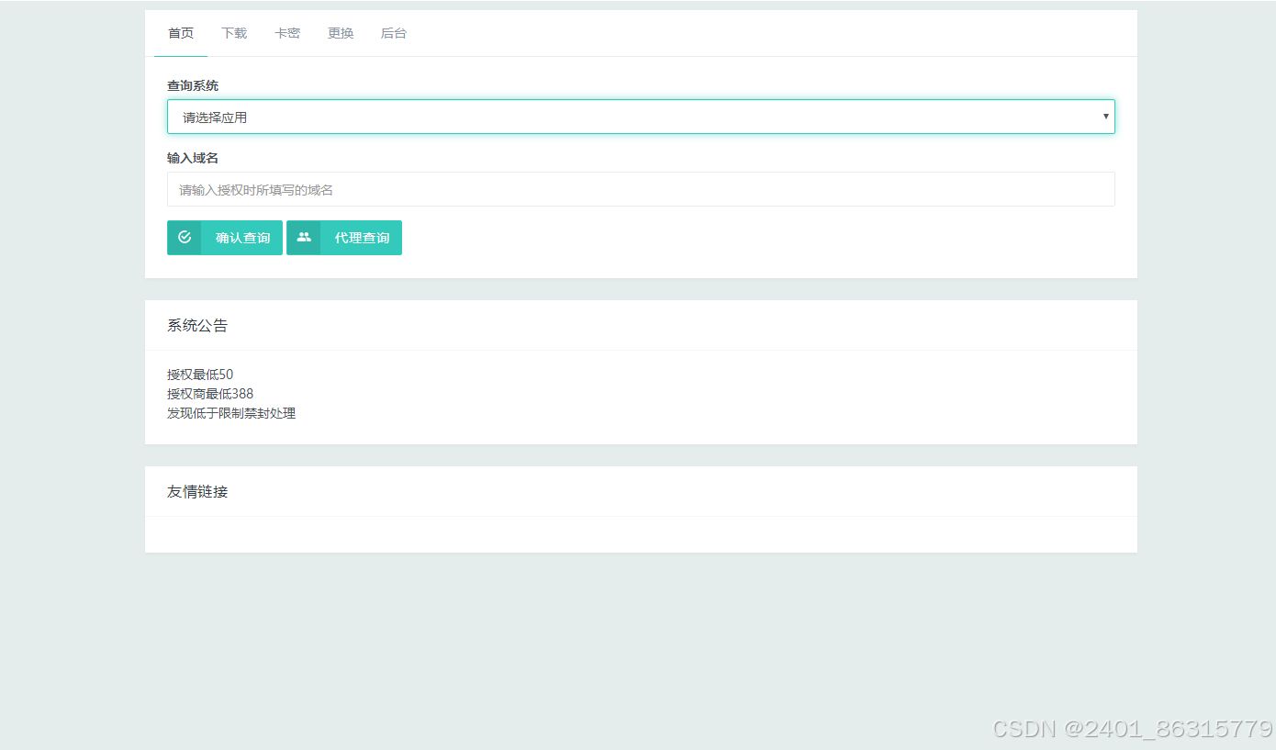Viewport: 1276px width, 750px height.
Task: Select the 更换 tab
Action: pyautogui.click(x=341, y=33)
